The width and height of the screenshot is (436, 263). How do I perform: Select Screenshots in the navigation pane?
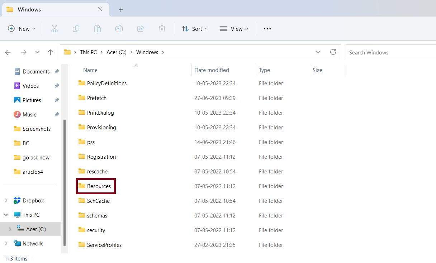(x=36, y=129)
